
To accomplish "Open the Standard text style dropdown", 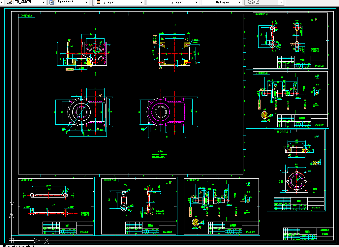I will 86,2.
